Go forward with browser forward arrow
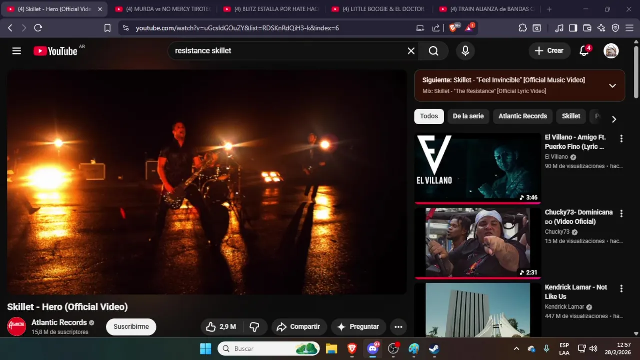Image resolution: width=640 pixels, height=360 pixels. pos(24,28)
